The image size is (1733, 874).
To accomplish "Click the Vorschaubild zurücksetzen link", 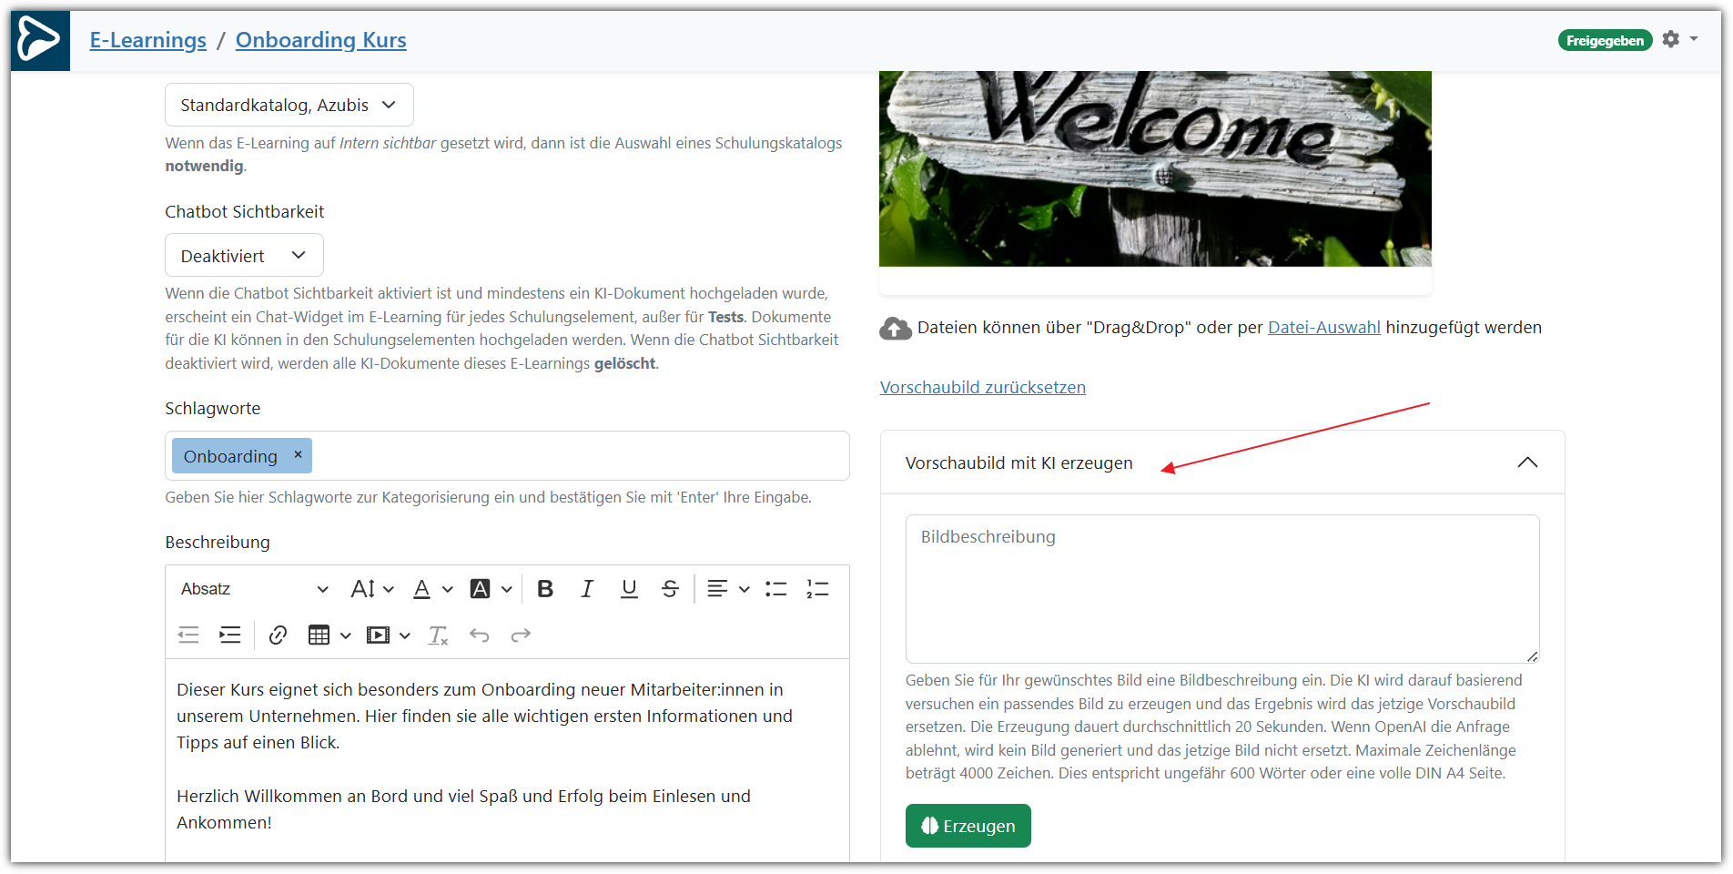I will point(982,388).
